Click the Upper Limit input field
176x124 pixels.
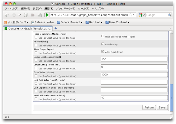pos(134,59)
